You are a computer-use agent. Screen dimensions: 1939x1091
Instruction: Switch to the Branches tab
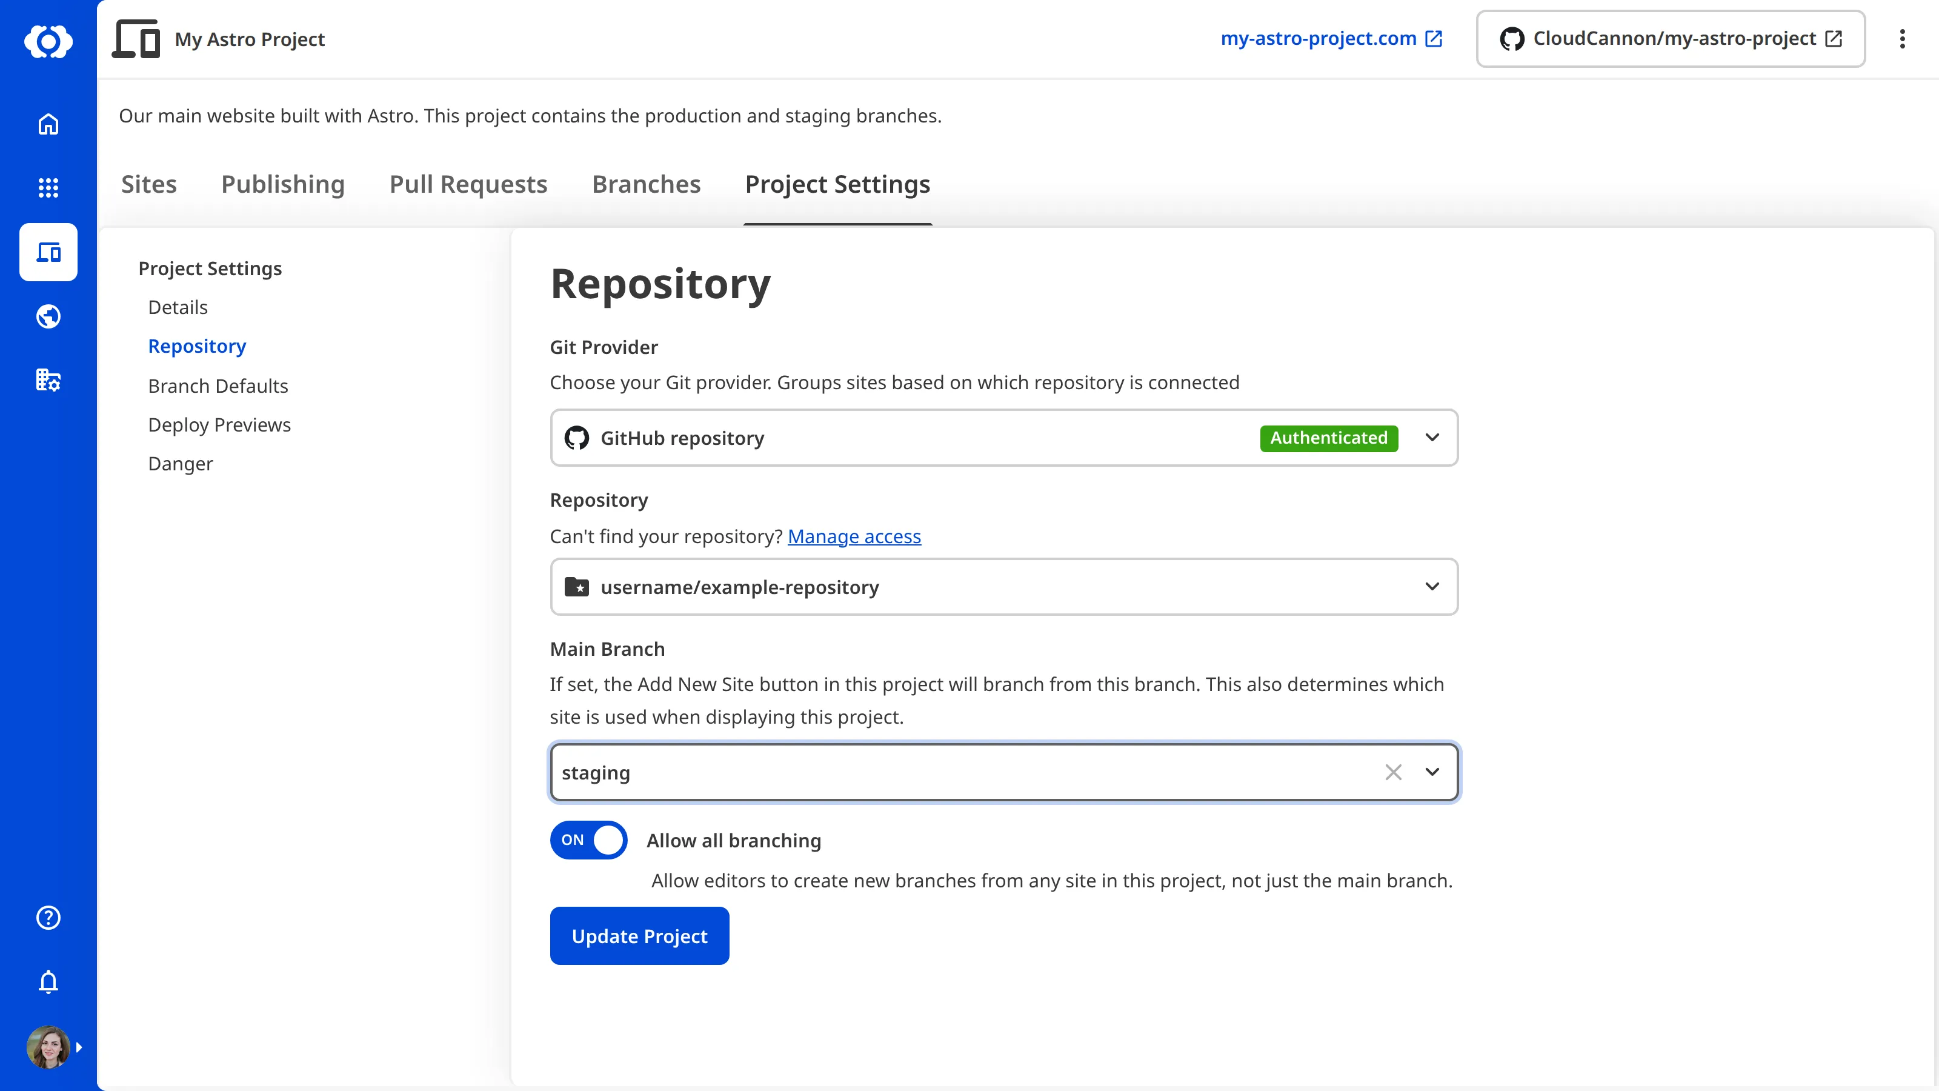(647, 184)
